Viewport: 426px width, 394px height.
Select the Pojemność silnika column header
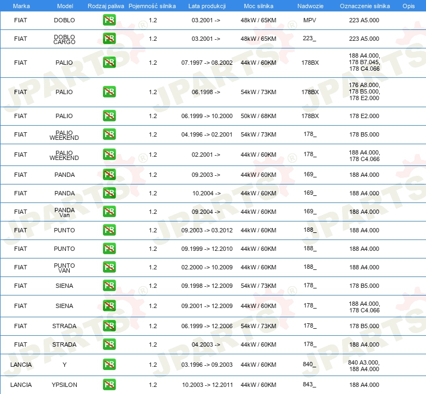click(152, 6)
